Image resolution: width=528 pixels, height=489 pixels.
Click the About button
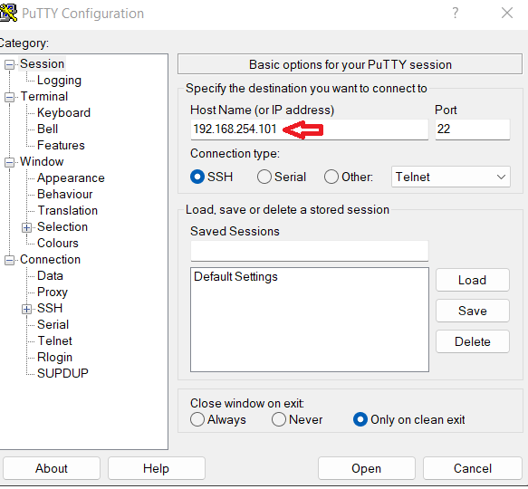pyautogui.click(x=52, y=468)
